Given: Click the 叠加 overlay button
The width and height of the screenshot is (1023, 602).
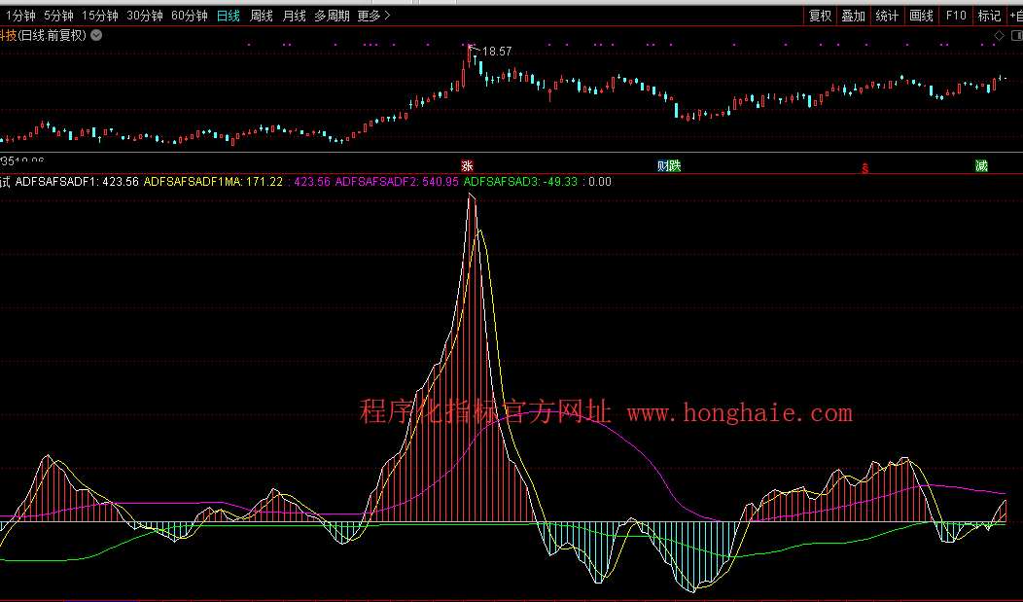Looking at the screenshot, I should click(853, 16).
